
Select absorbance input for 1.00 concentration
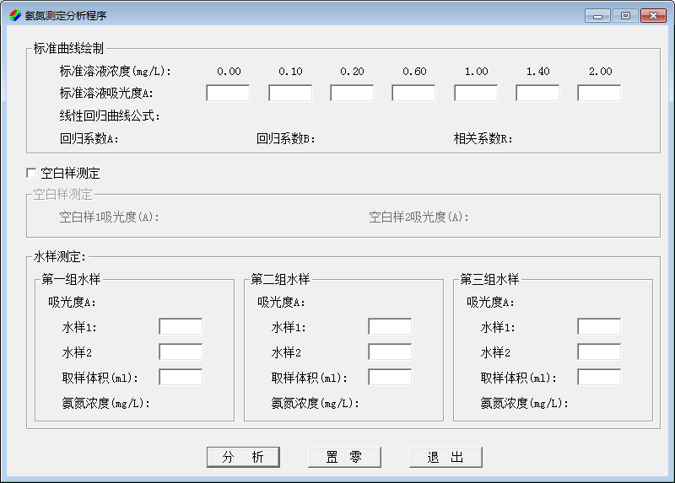point(476,94)
